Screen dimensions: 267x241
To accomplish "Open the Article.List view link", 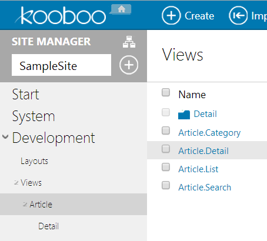I will pyautogui.click(x=198, y=169).
